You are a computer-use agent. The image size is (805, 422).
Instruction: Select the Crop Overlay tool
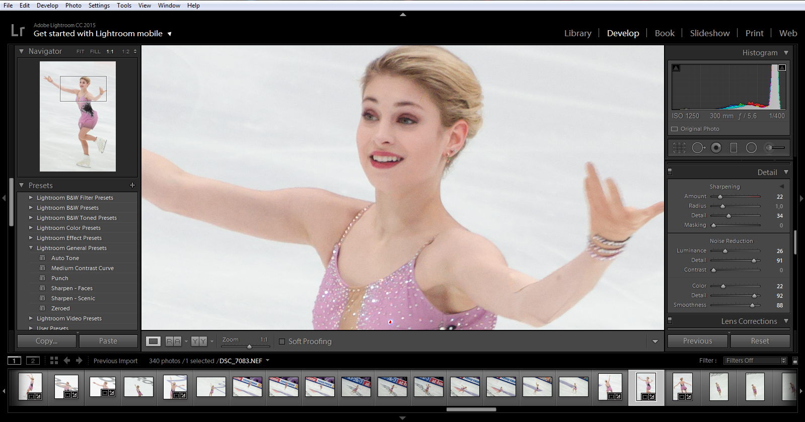(679, 147)
